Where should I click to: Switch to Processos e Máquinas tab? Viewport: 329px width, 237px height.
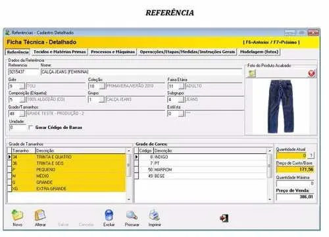click(x=113, y=52)
